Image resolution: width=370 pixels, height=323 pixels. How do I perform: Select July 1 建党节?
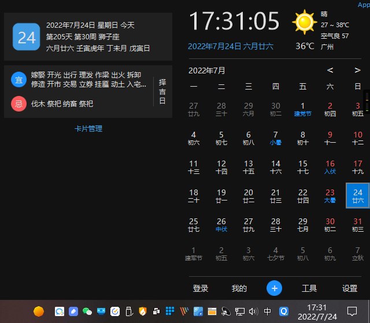point(303,109)
